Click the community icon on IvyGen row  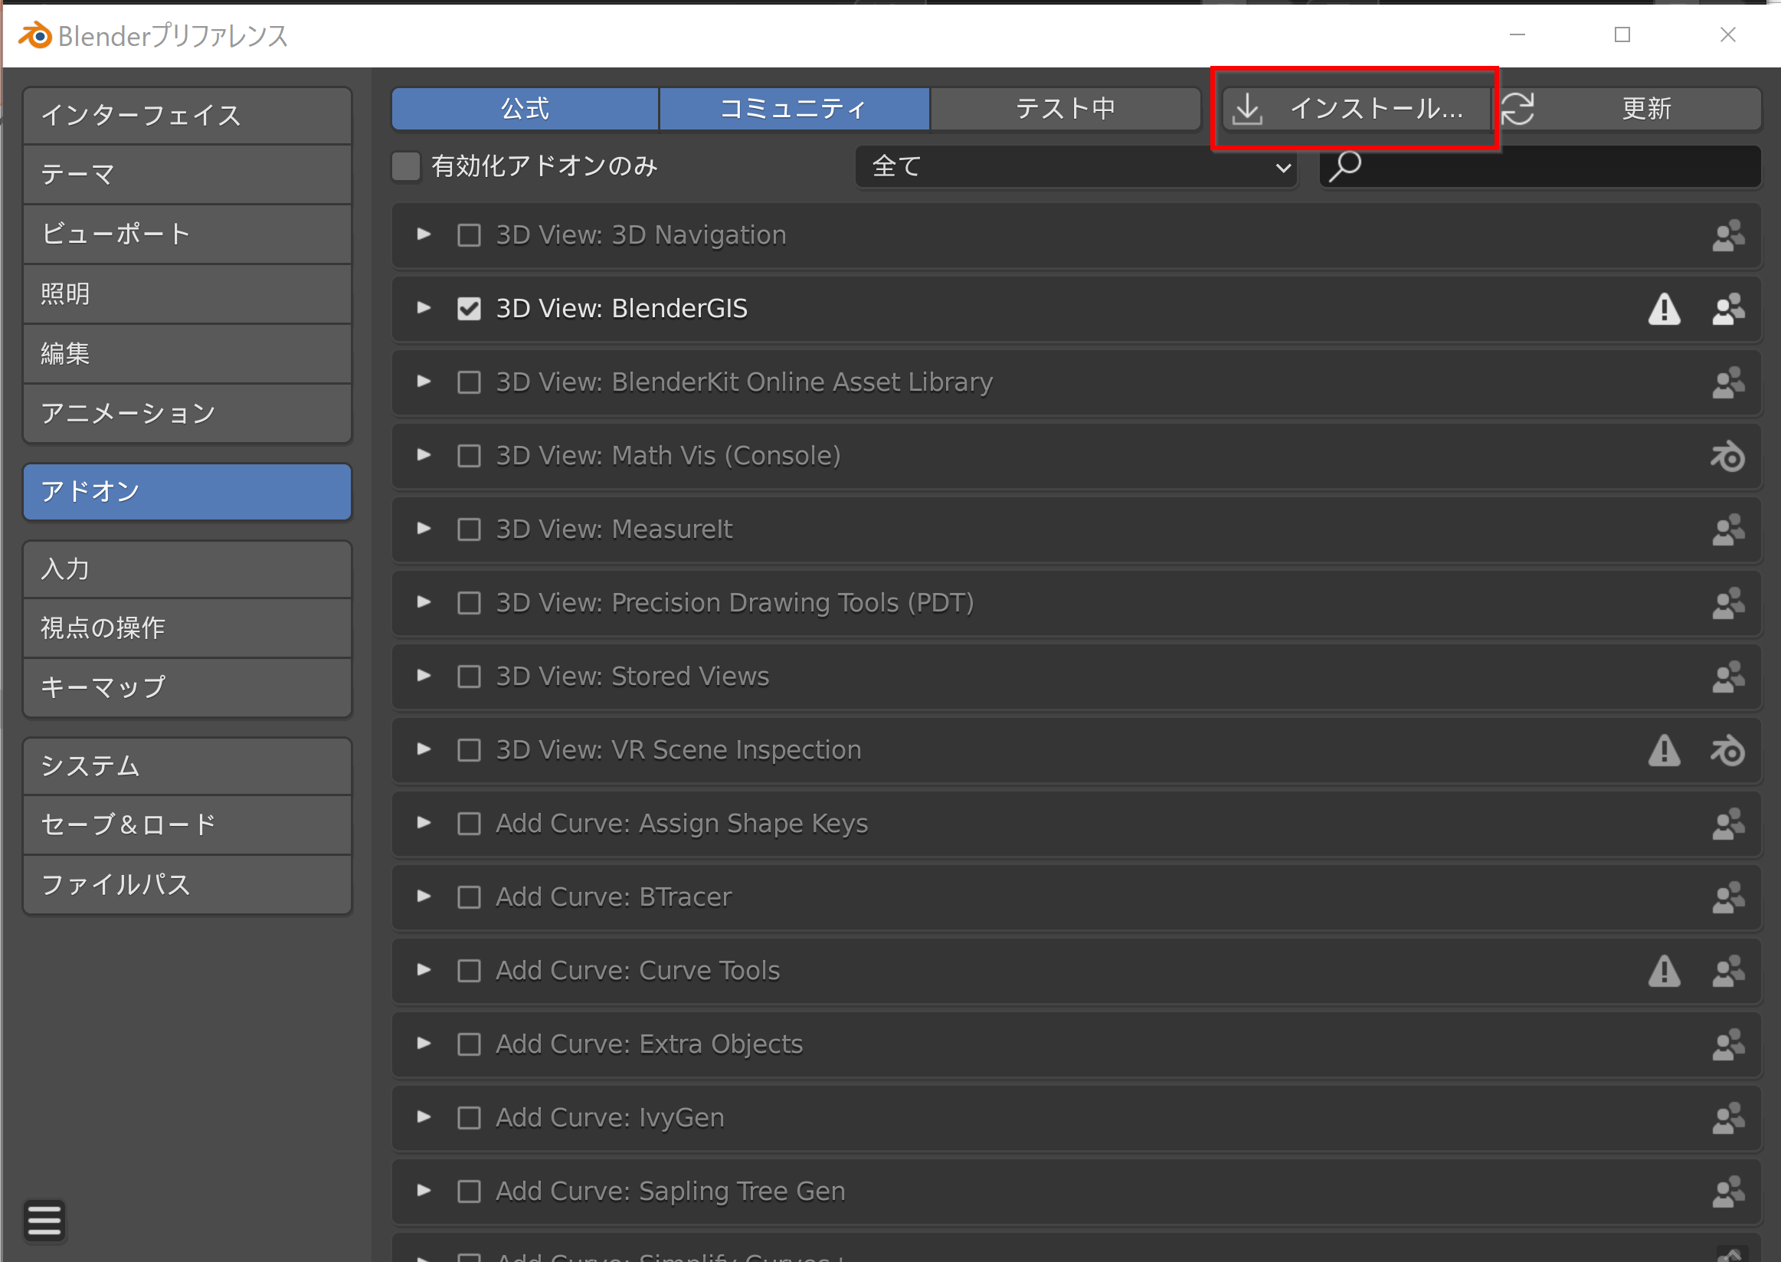(x=1728, y=1118)
